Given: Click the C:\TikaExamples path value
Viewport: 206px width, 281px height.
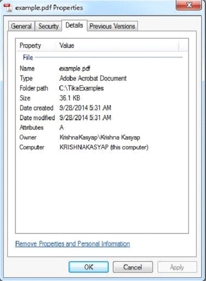Looking at the screenshot, I should click(x=82, y=88).
